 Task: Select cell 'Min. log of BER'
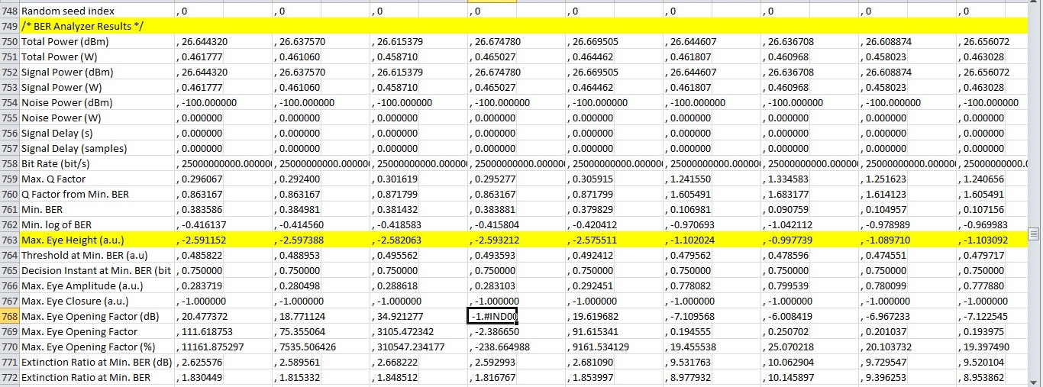[x=98, y=225]
